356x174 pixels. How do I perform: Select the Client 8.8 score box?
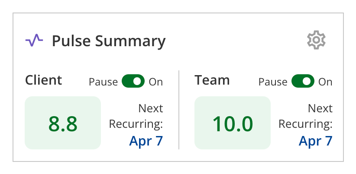pyautogui.click(x=63, y=123)
